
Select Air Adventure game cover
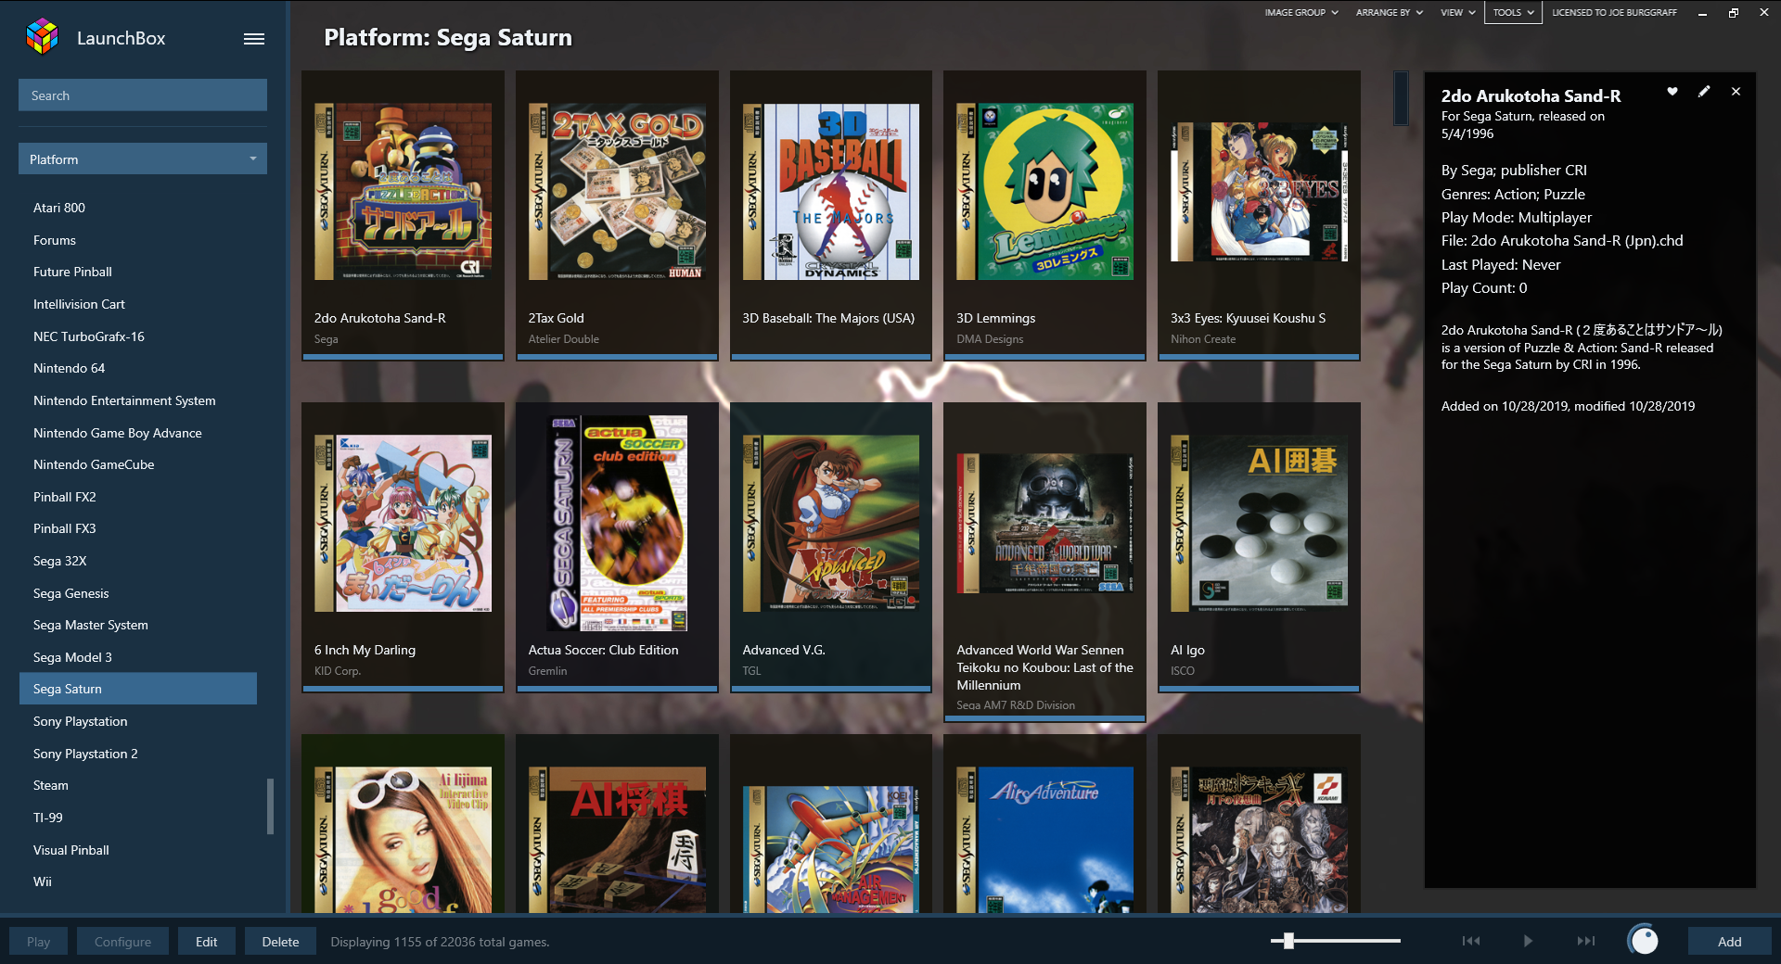pyautogui.click(x=1044, y=840)
